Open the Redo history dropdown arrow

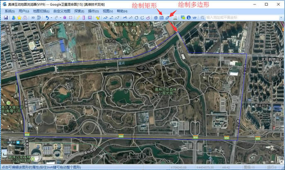coord(60,17)
